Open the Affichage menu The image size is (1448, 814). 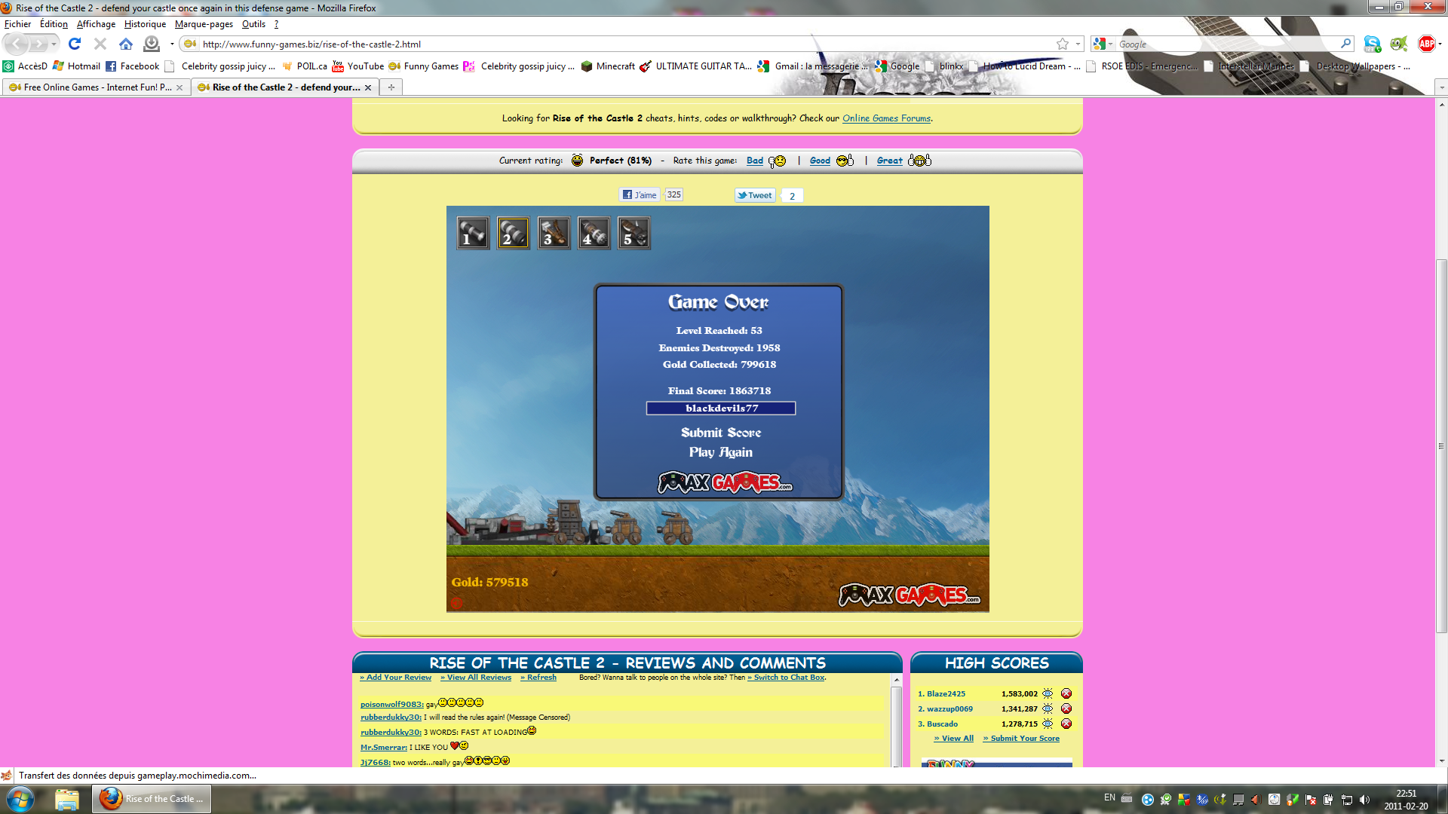pyautogui.click(x=96, y=24)
